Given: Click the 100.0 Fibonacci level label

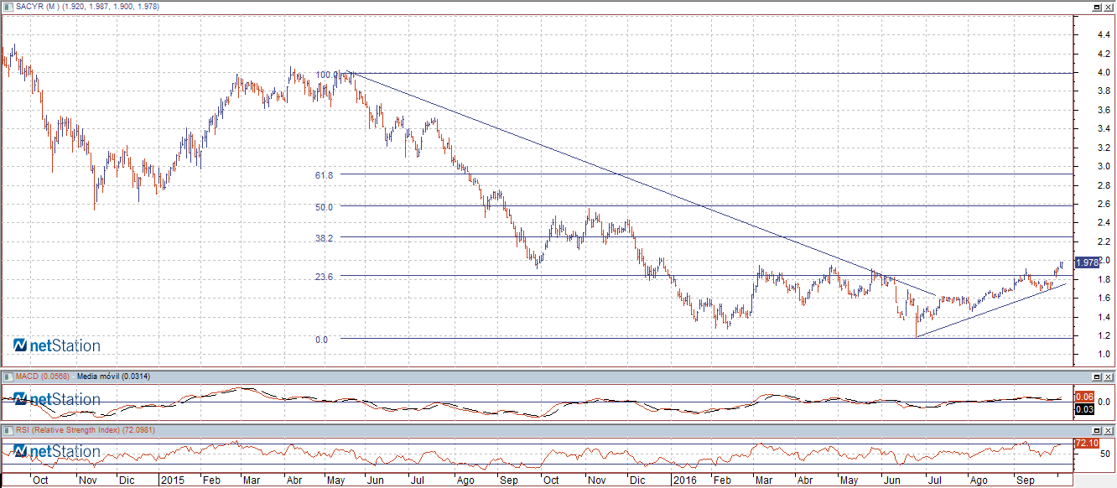Looking at the screenshot, I should point(327,75).
